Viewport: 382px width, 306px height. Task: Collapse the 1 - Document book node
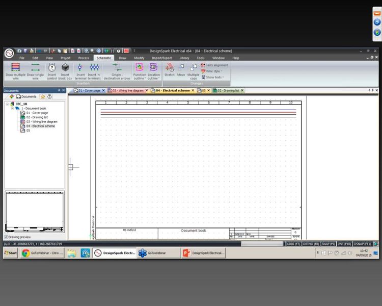click(x=12, y=108)
